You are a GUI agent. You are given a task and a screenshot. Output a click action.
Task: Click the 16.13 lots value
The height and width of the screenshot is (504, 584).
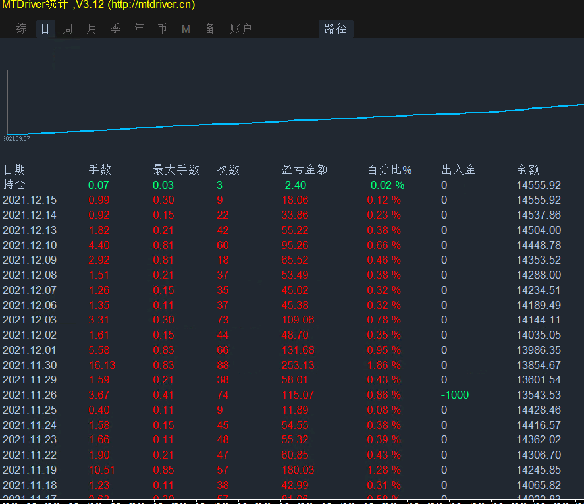pos(101,366)
